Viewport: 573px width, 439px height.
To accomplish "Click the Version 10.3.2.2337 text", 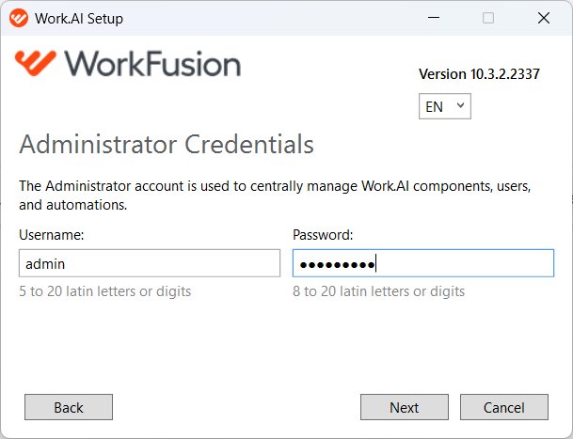I will 479,74.
